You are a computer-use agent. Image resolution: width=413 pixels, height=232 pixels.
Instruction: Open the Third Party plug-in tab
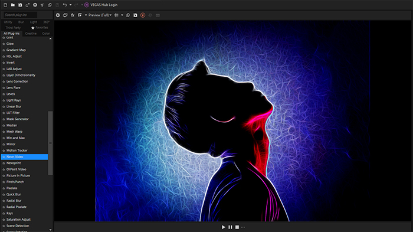coord(13,28)
